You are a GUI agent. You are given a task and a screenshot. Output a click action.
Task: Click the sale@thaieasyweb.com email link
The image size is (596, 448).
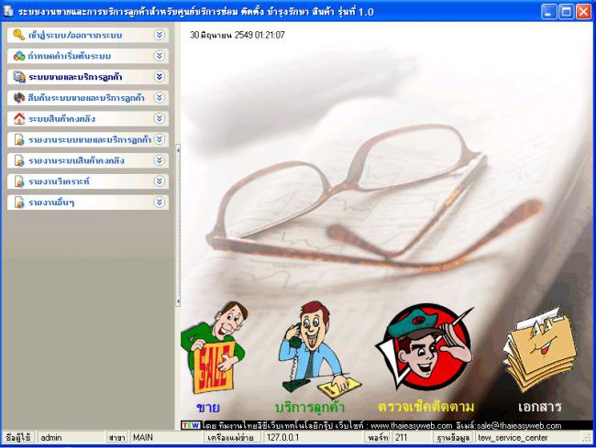(517, 426)
